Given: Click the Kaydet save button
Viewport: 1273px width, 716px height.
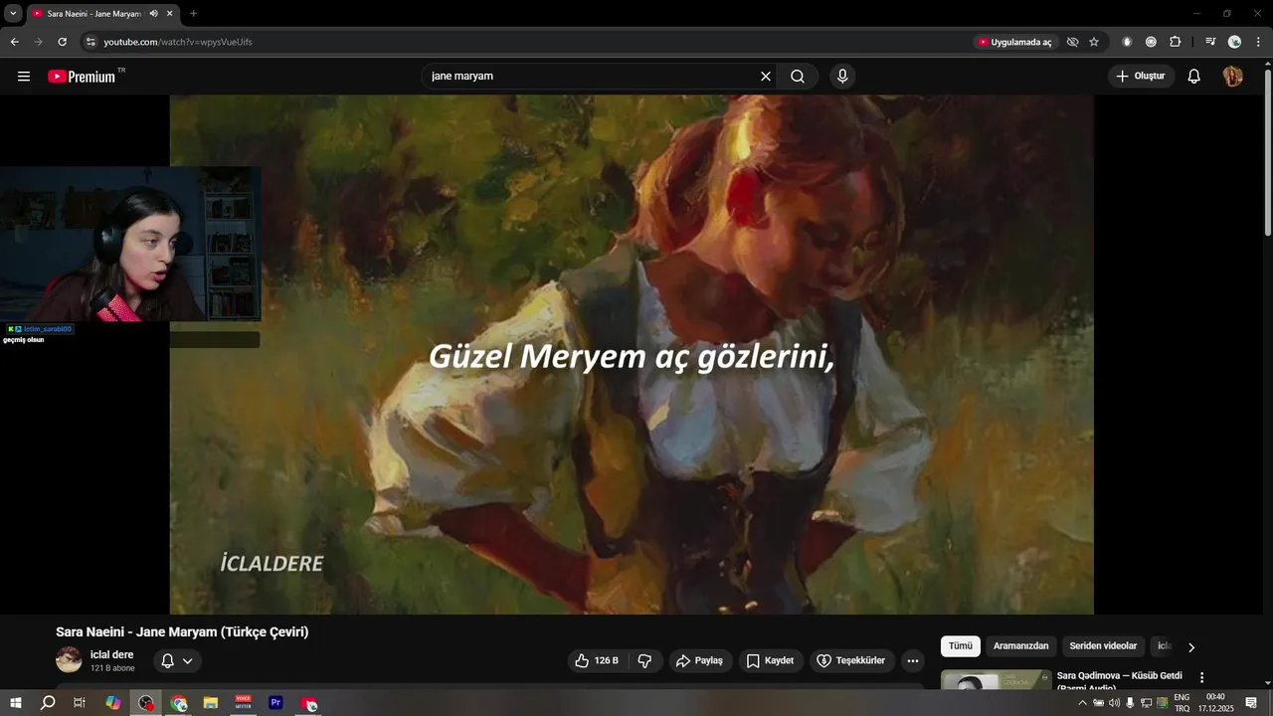Looking at the screenshot, I should [x=771, y=660].
